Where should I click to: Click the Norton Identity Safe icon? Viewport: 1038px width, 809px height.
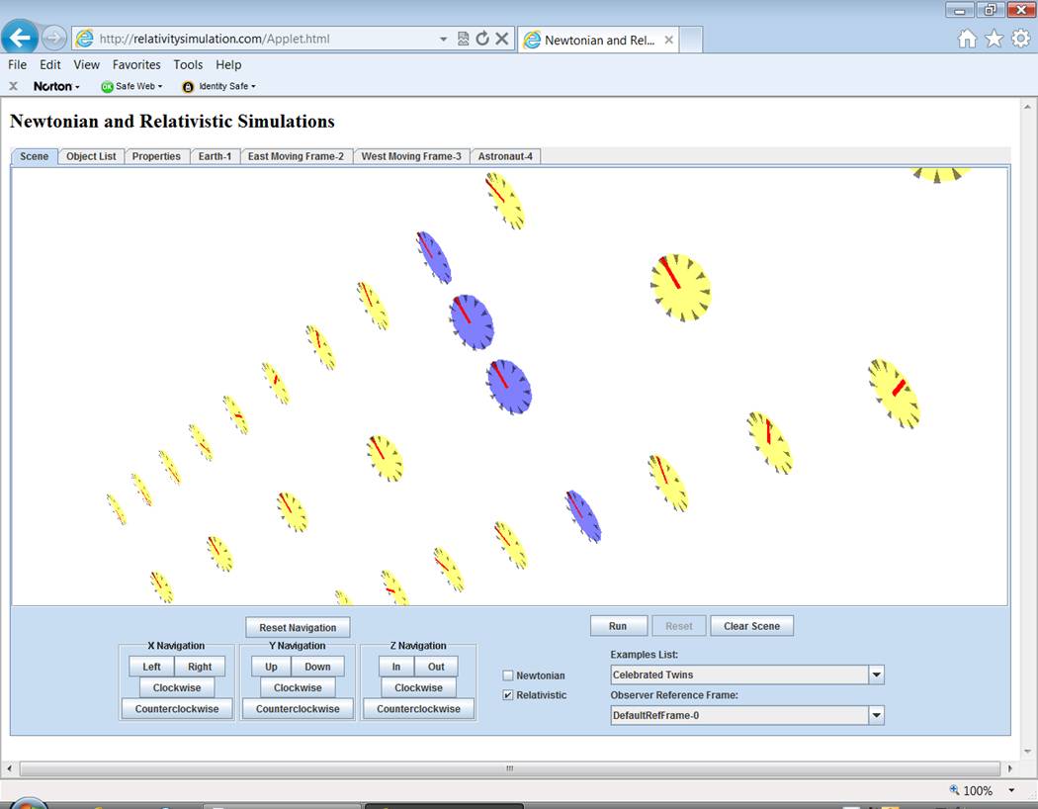(188, 86)
